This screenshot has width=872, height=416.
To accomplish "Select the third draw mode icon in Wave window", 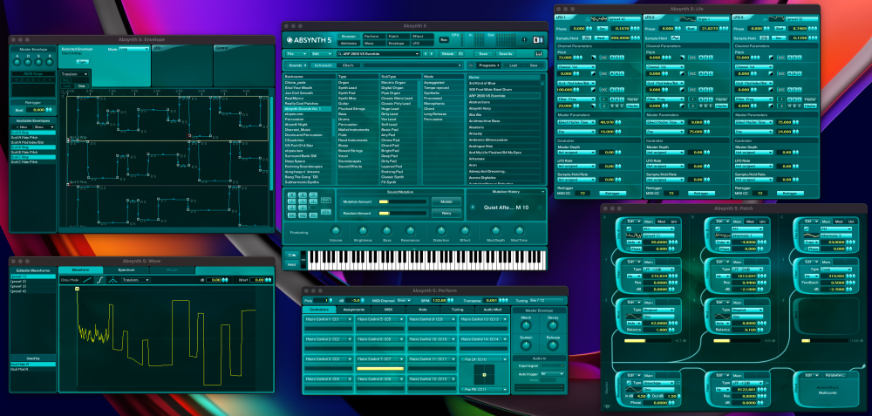I will [x=114, y=280].
